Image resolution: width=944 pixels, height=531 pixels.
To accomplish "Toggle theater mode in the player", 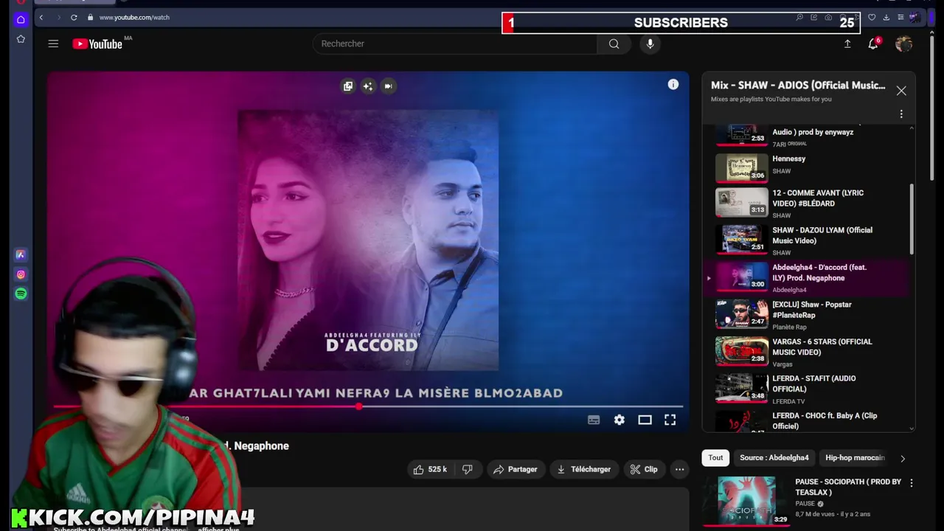I will [x=645, y=420].
